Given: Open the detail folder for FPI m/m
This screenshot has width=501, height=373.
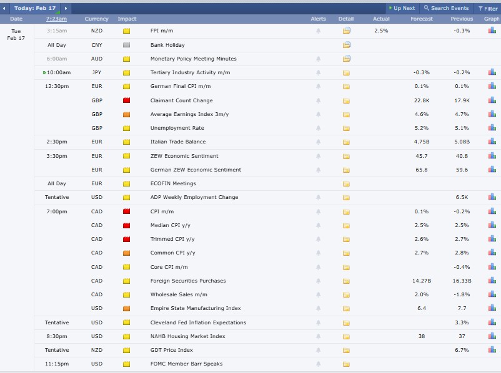Looking at the screenshot, I should pos(345,29).
